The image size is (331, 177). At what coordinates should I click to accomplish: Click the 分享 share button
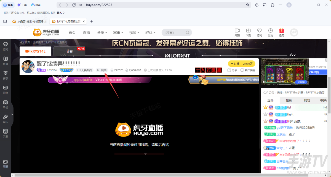(x=233, y=70)
